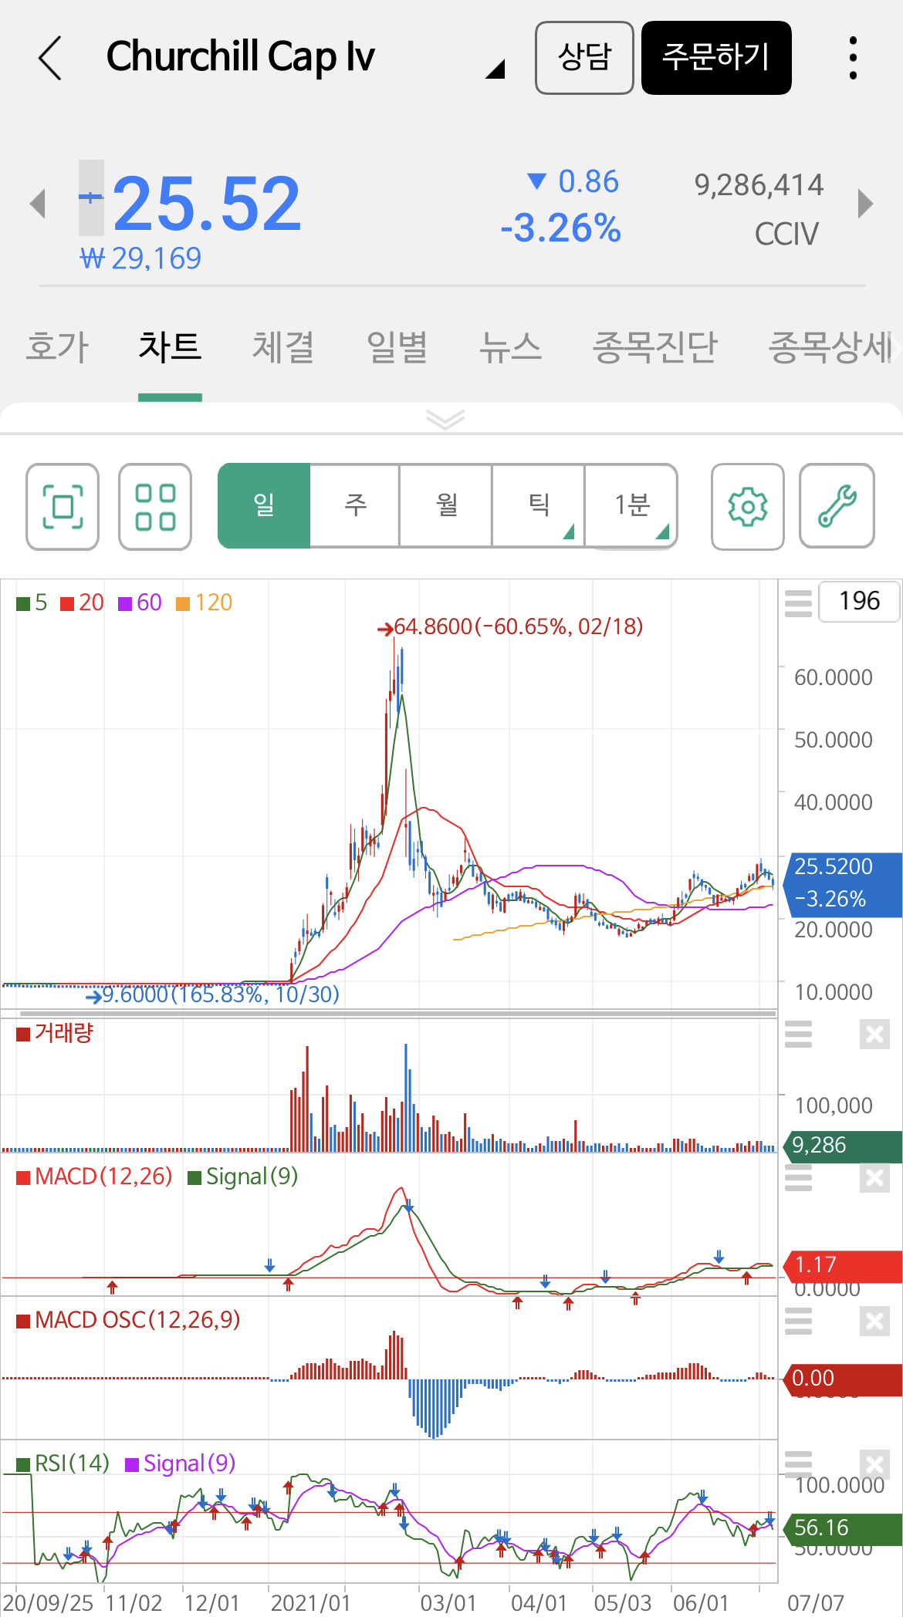Screen dimensions: 903x1617
Task: Click the green 56.16 RSI axis tag
Action: (x=843, y=1528)
